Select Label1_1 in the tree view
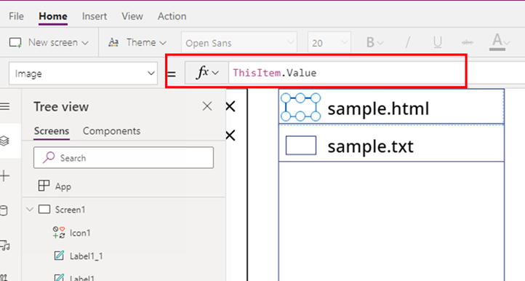Screen dimensions: 525x281 pos(86,256)
